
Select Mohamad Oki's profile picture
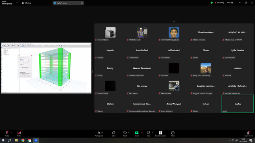click(142, 33)
